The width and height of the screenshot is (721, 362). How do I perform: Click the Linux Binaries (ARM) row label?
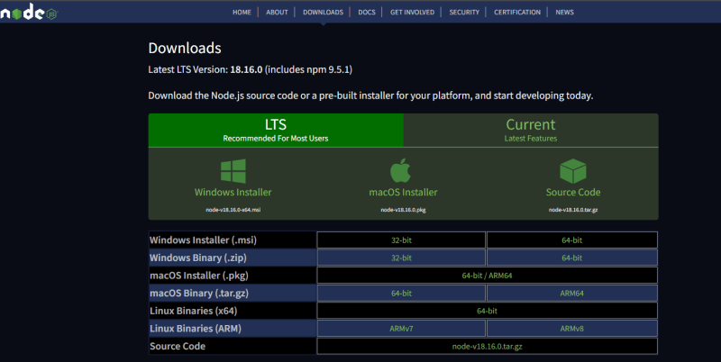coord(196,329)
